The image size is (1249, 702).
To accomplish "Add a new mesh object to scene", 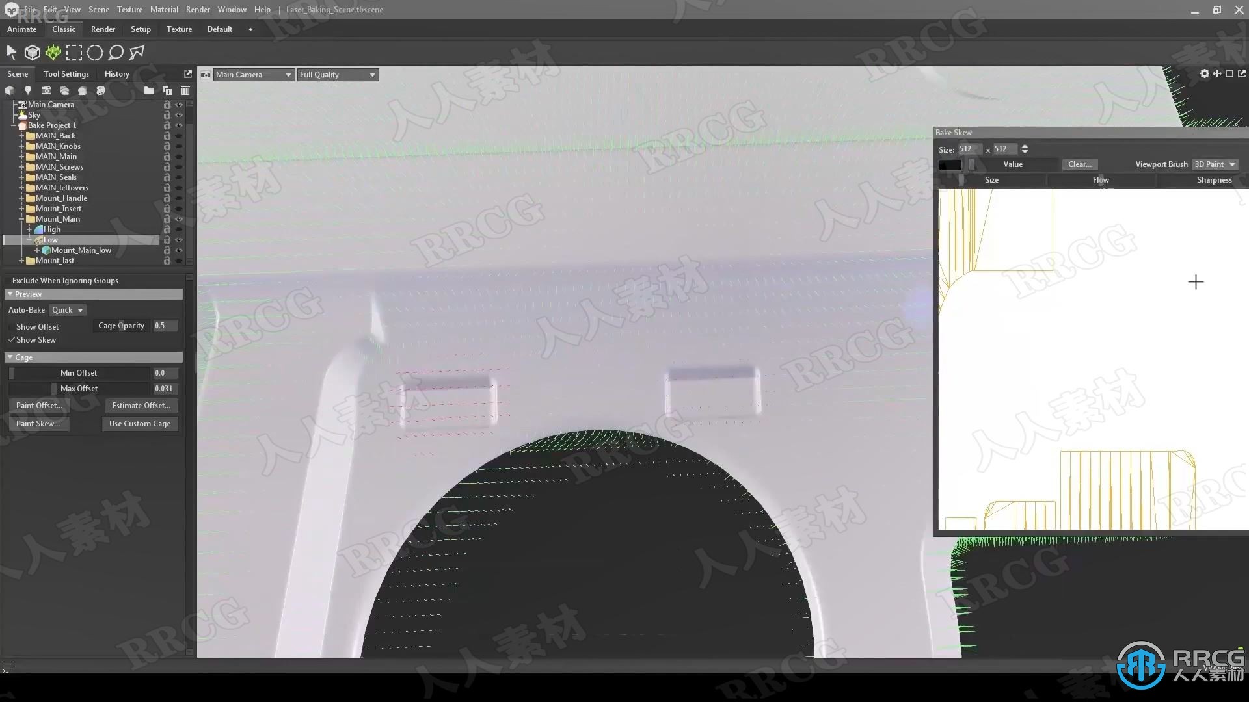I will (10, 90).
